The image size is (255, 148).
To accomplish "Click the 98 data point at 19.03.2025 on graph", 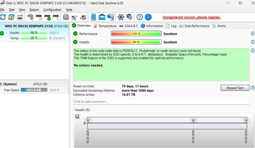I will click(x=246, y=120).
